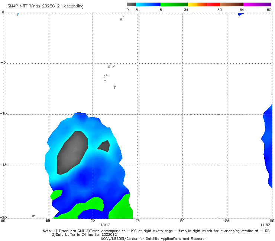Pick the red section of the color bar

pos(213,4)
